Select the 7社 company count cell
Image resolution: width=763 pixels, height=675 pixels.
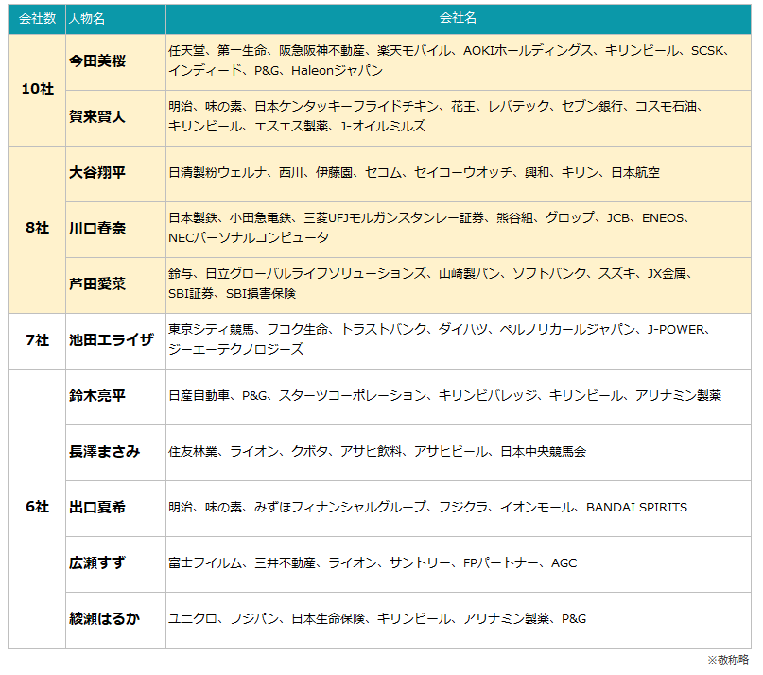37,340
